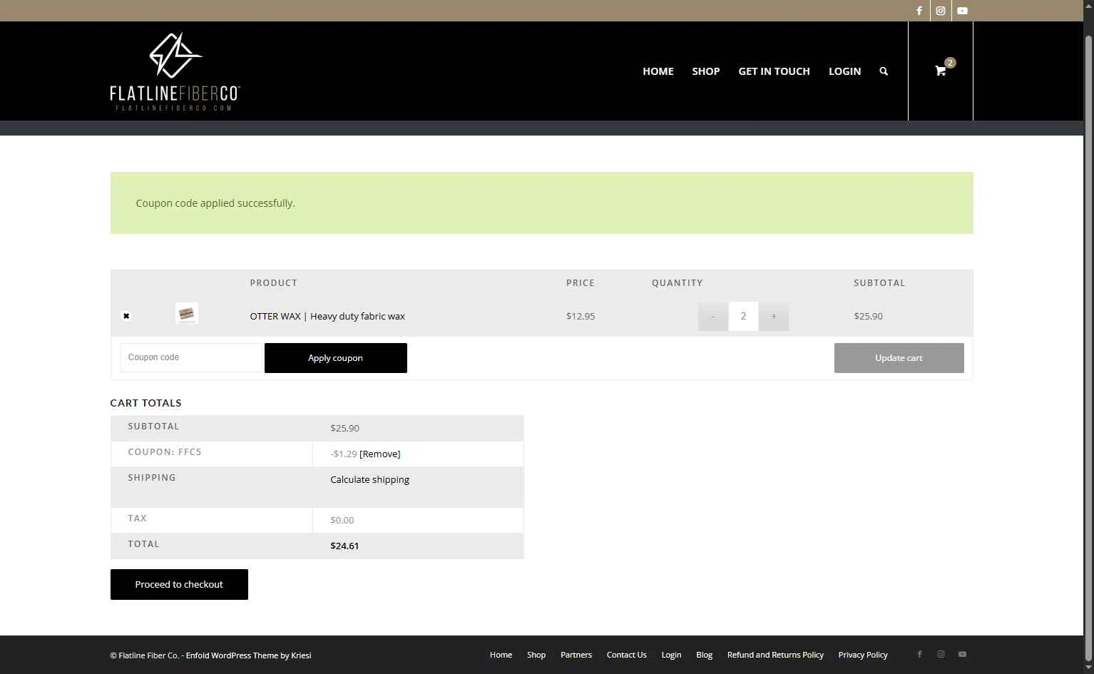
Task: Click the Flatline Fiber Co logo
Action: (175, 71)
